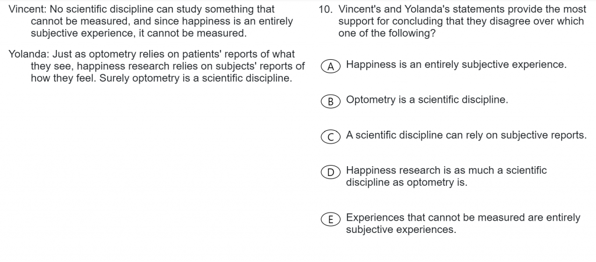This screenshot has height=262, width=596.
Task: Click answer text beginning 'Happiness research is as much'
Action: point(446,176)
